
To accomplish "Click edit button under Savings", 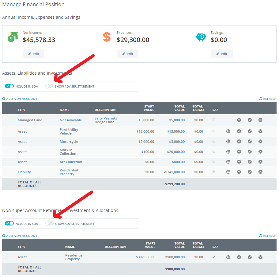I will 221,53.
